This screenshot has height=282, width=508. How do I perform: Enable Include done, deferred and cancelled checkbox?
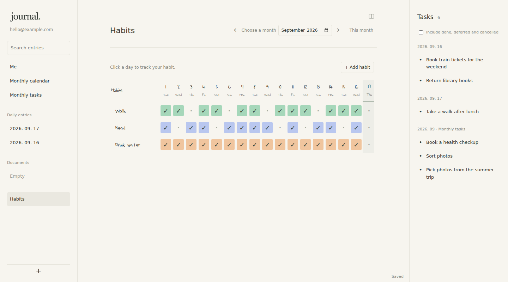pyautogui.click(x=421, y=32)
